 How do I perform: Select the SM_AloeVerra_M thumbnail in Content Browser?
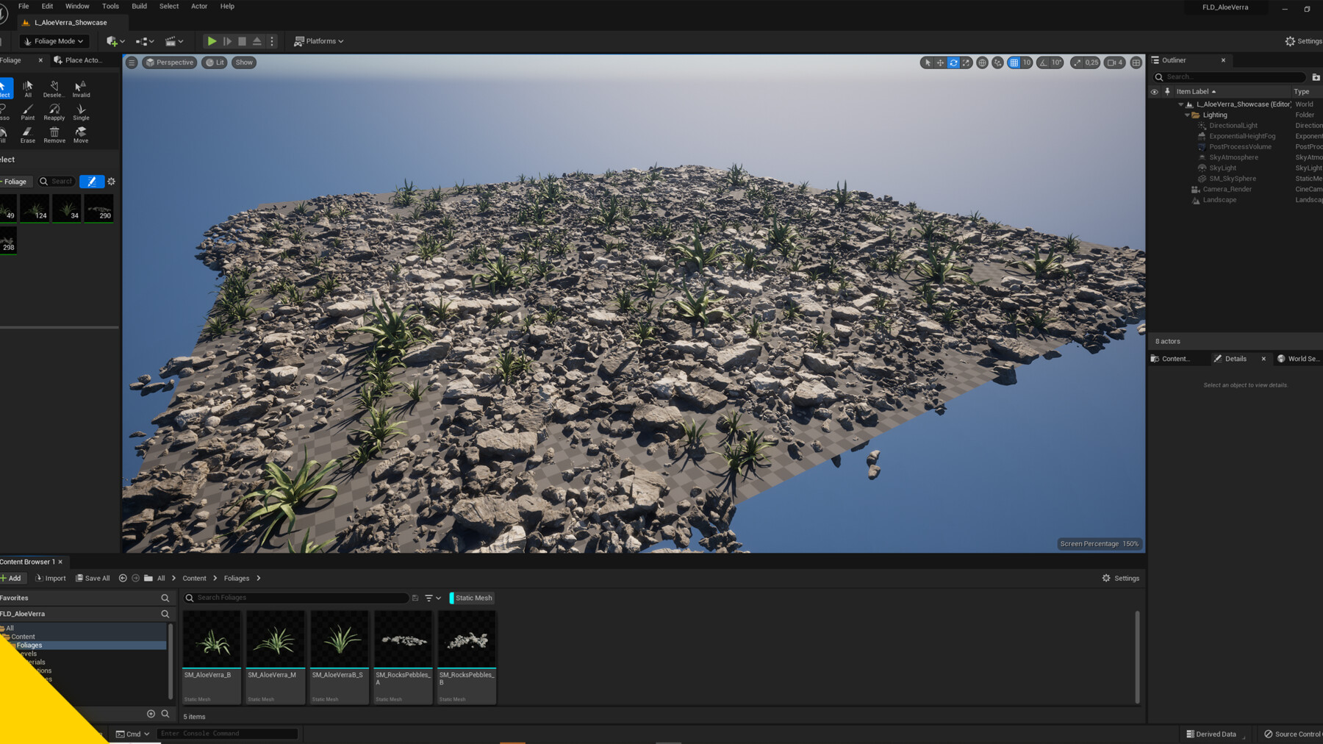point(275,640)
